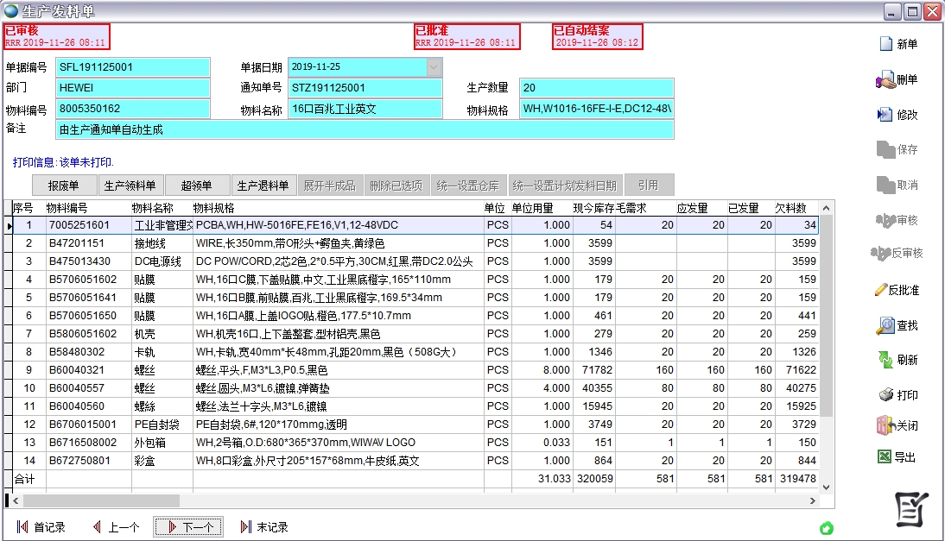Screen dimensions: 945x541
Task: Click the 反批准 unapprove pencil icon
Action: point(881,290)
